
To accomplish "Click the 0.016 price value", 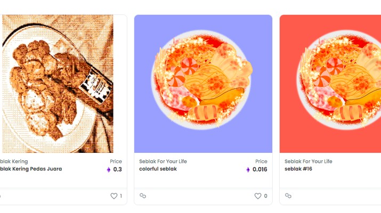I will click(260, 169).
